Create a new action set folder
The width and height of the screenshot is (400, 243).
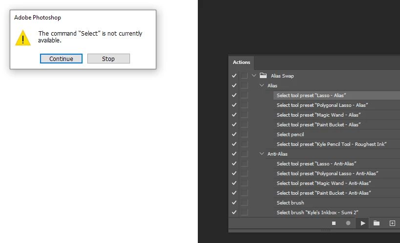[377, 223]
